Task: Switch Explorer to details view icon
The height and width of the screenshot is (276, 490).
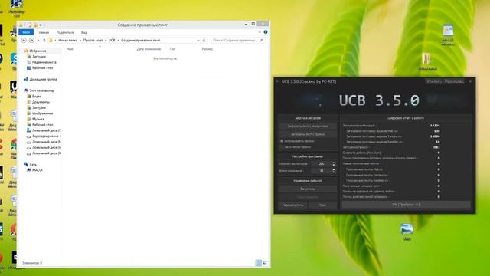Action: [x=259, y=263]
